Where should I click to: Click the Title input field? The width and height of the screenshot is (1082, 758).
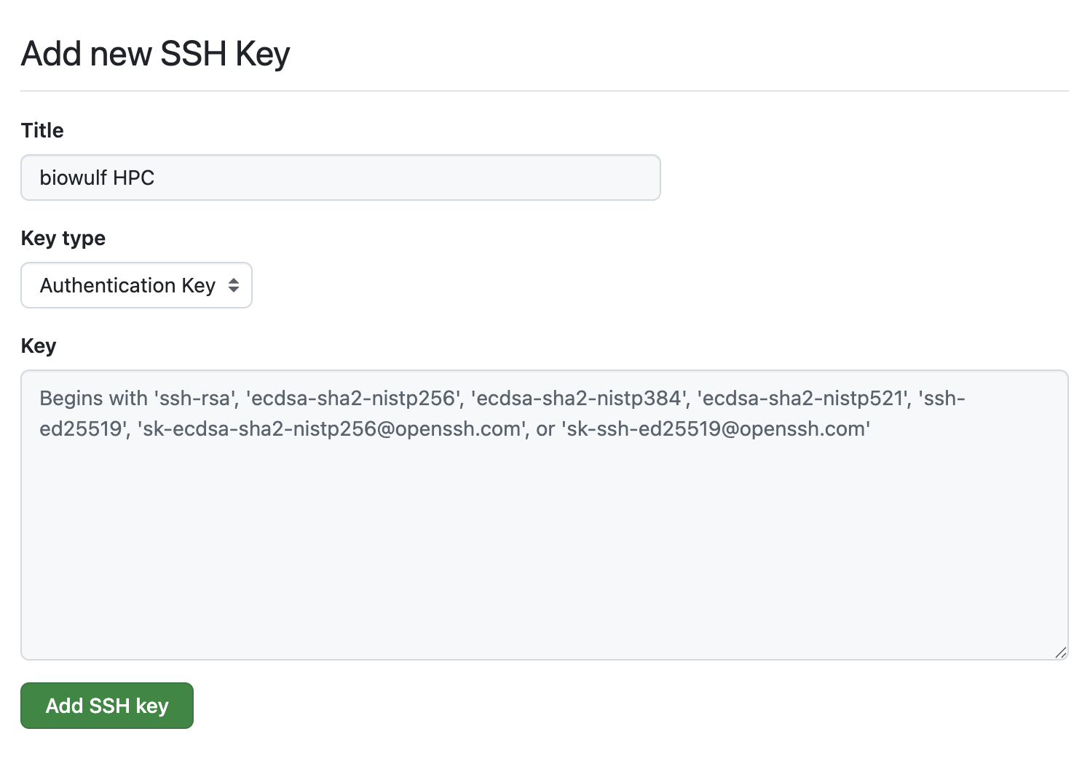click(340, 177)
